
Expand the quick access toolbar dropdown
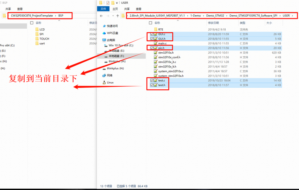pyautogui.click(x=117, y=3)
